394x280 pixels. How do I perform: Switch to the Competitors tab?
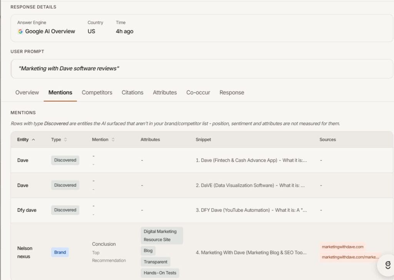97,93
